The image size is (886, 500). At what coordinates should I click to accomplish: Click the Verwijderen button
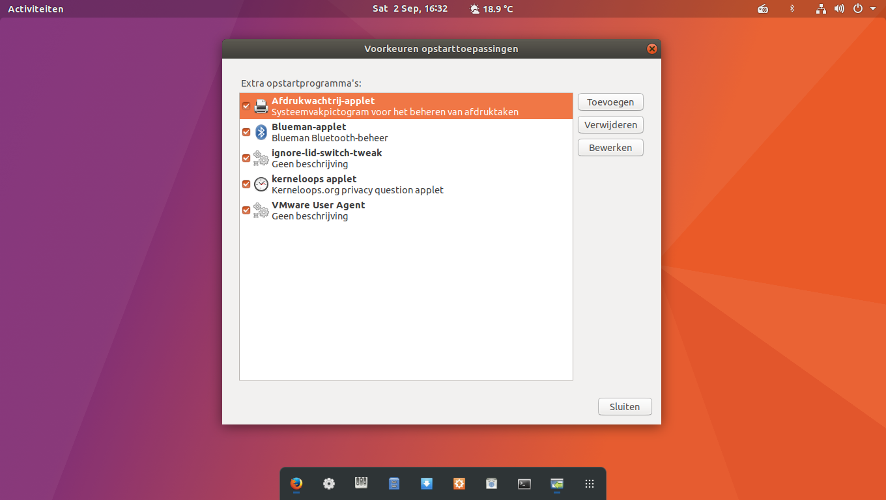(610, 125)
